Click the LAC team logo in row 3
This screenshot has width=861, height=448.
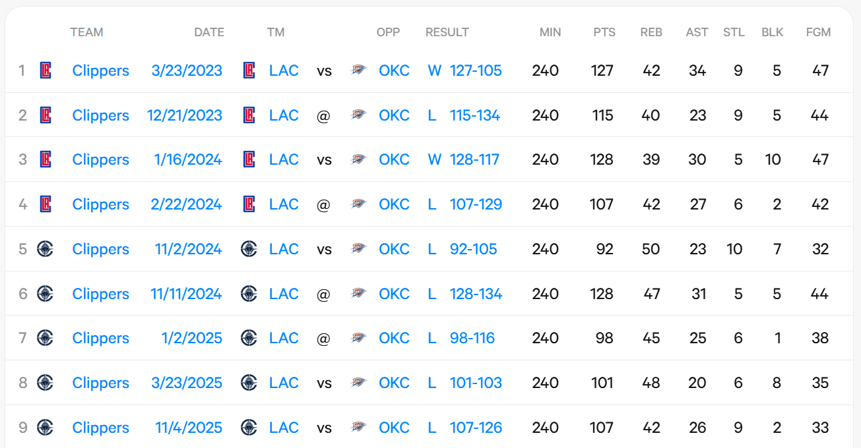[249, 159]
